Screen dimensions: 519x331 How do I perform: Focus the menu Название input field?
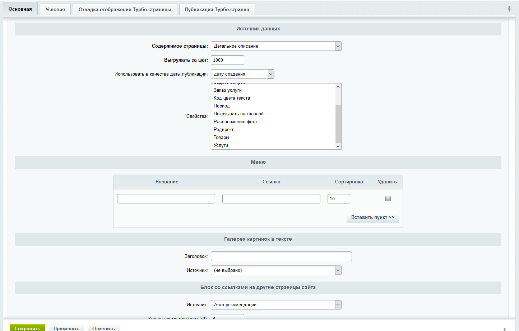(166, 199)
